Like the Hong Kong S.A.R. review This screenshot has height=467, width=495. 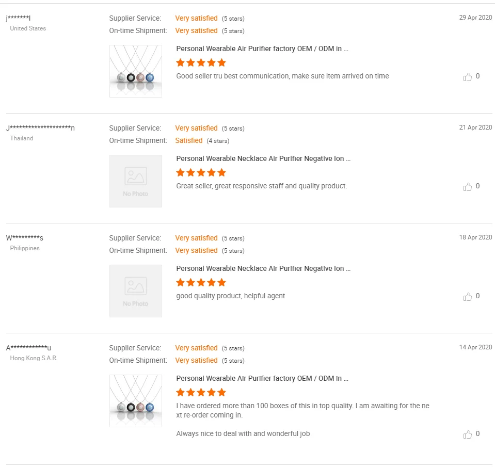click(x=468, y=434)
